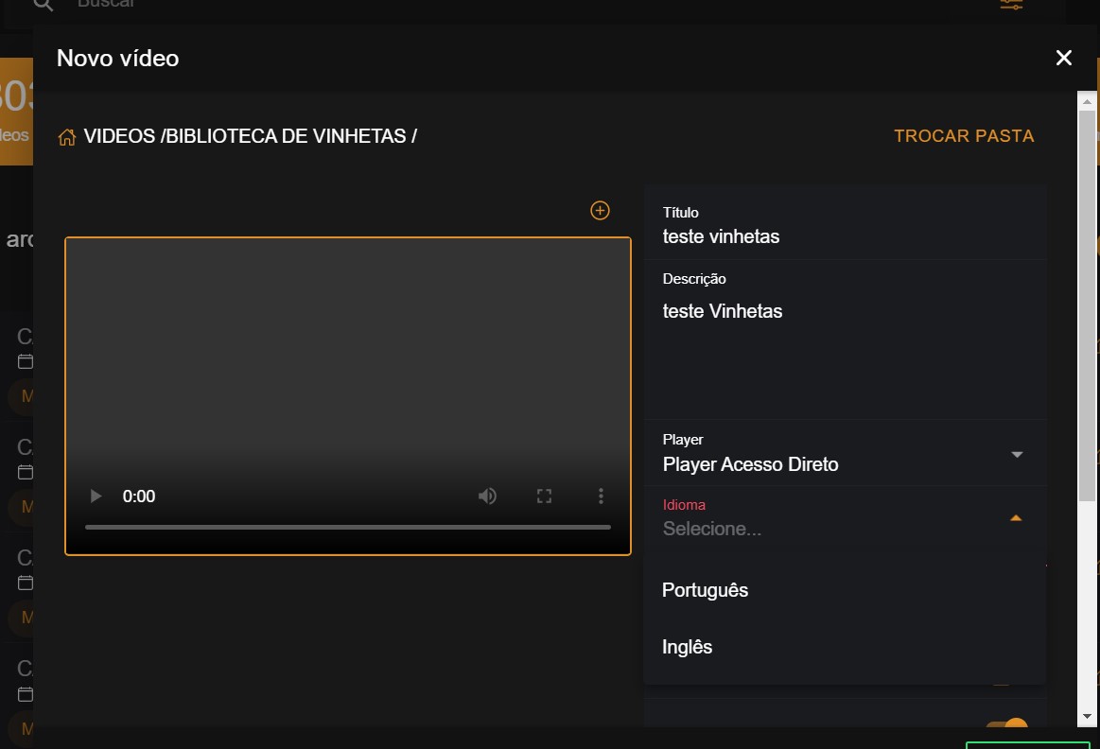The width and height of the screenshot is (1100, 749).
Task: Click the Título input field
Action: coord(845,227)
